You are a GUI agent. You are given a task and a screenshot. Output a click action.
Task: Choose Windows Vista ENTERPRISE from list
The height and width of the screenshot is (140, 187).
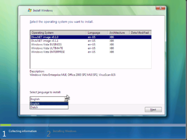[91, 52]
